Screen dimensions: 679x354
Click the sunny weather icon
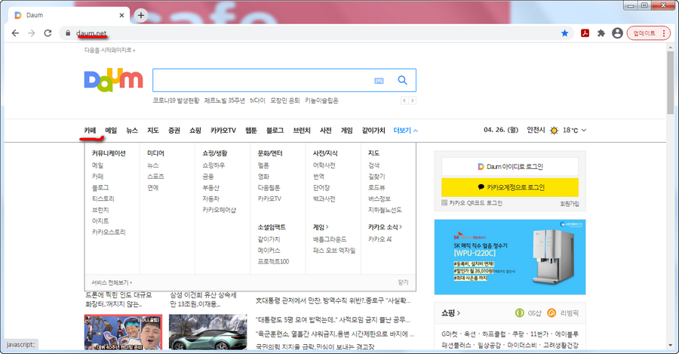(554, 130)
